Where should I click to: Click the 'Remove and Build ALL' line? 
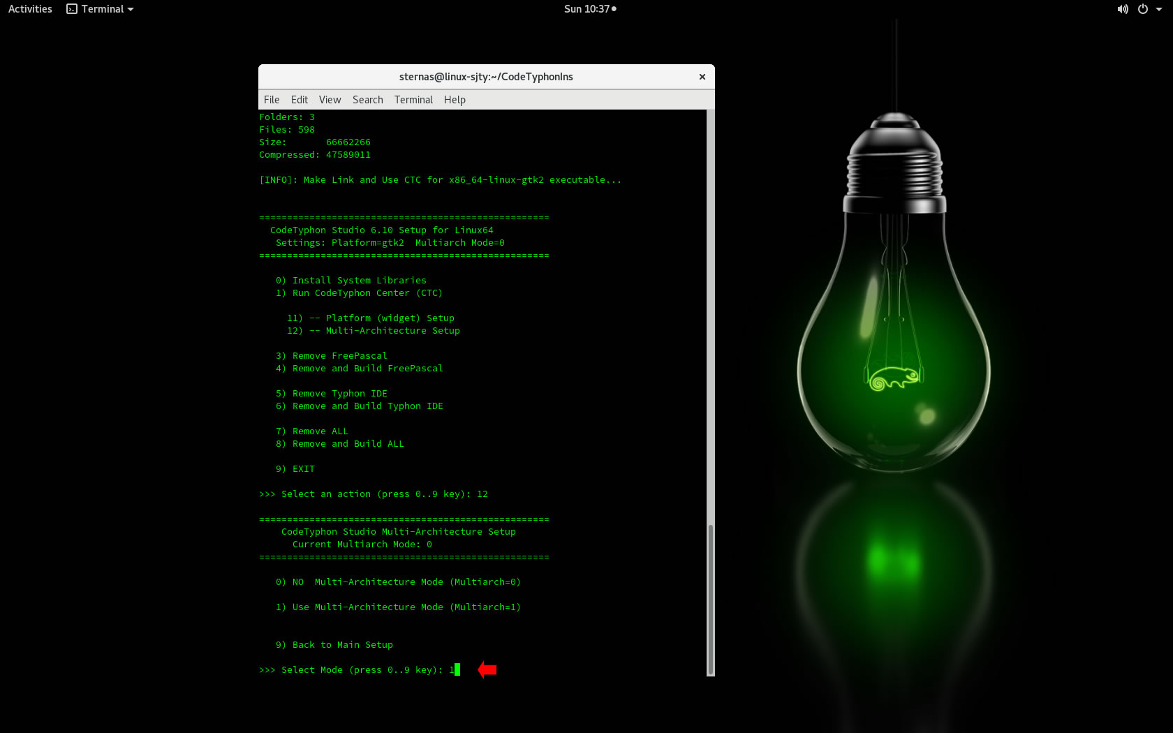tap(340, 444)
